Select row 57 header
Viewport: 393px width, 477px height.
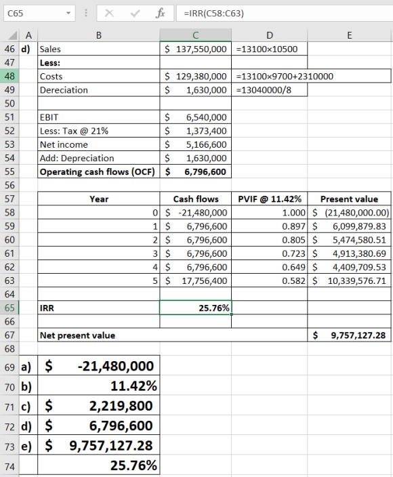tap(9, 199)
